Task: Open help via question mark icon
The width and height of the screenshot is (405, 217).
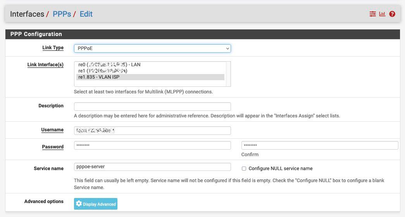Action: click(392, 14)
